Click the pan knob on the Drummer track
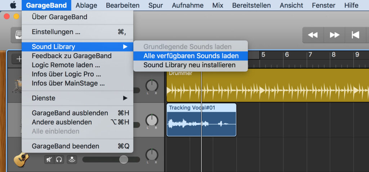 152,86
